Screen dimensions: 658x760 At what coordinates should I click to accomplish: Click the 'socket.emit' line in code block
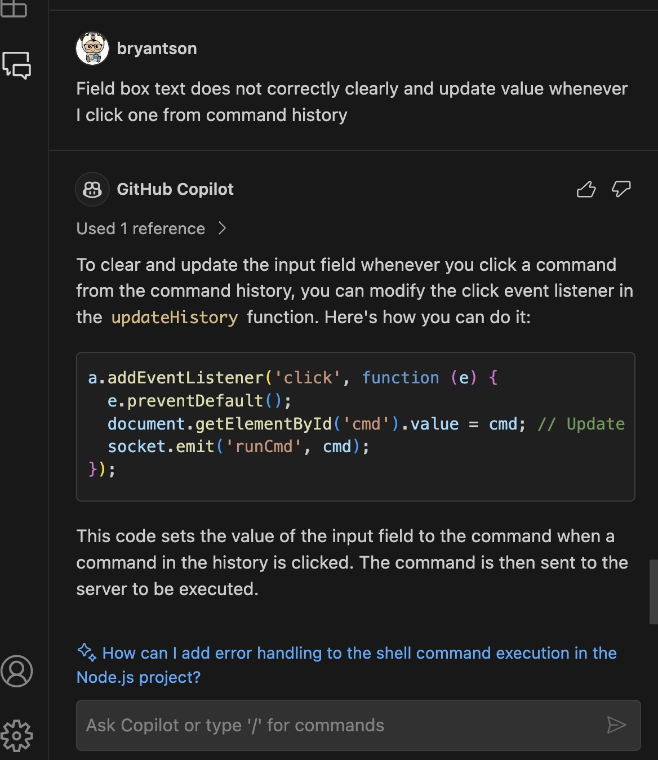pos(238,446)
